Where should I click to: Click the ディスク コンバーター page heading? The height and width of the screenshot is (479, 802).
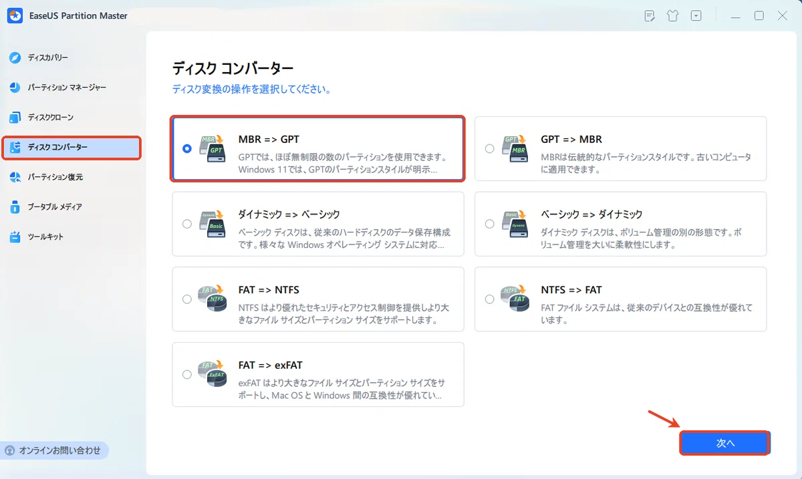click(233, 68)
